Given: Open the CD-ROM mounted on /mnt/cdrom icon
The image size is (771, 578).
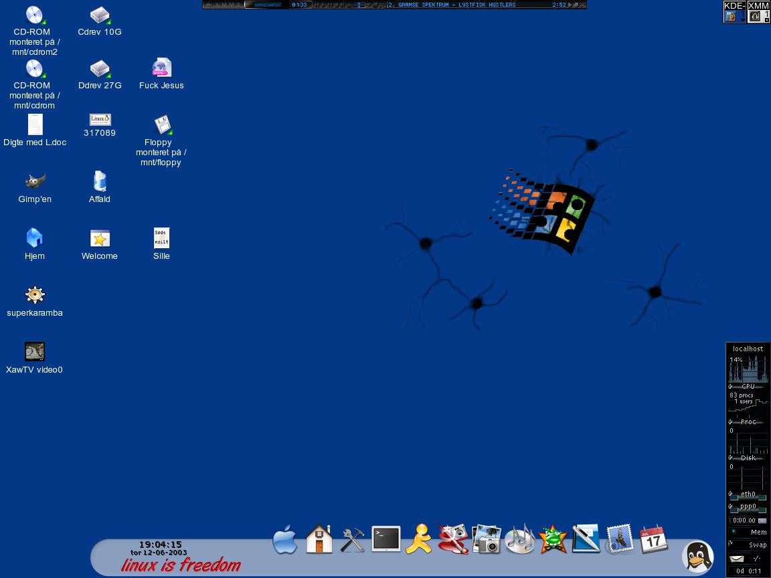Looking at the screenshot, I should click(x=34, y=69).
